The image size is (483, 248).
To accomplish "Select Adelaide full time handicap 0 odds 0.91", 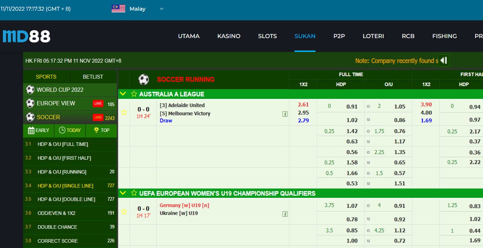I will pos(352,106).
